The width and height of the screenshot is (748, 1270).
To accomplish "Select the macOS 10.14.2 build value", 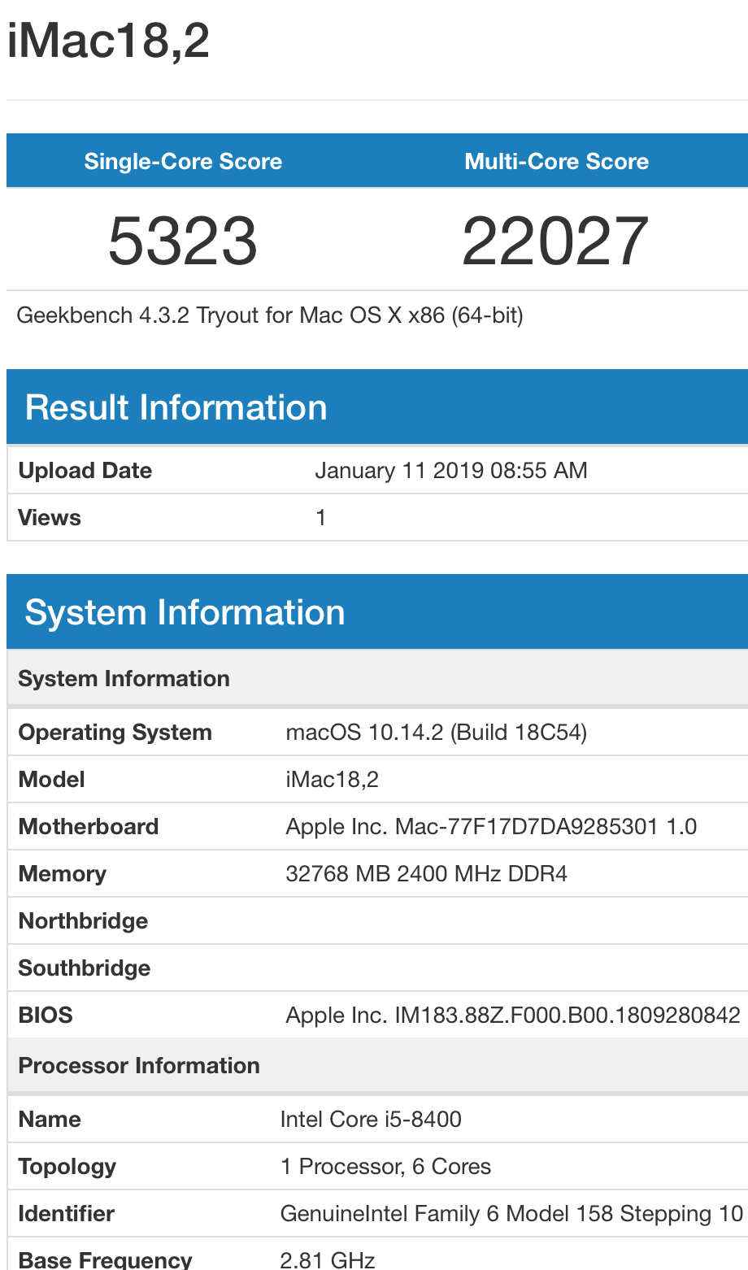I will pyautogui.click(x=436, y=733).
